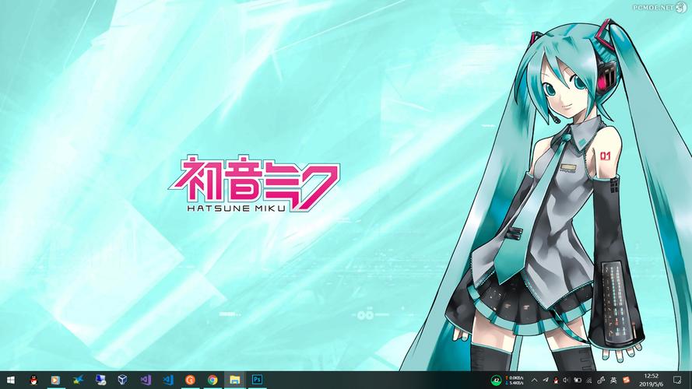
Task: Open purple Visual Studio from taskbar
Action: point(146,380)
